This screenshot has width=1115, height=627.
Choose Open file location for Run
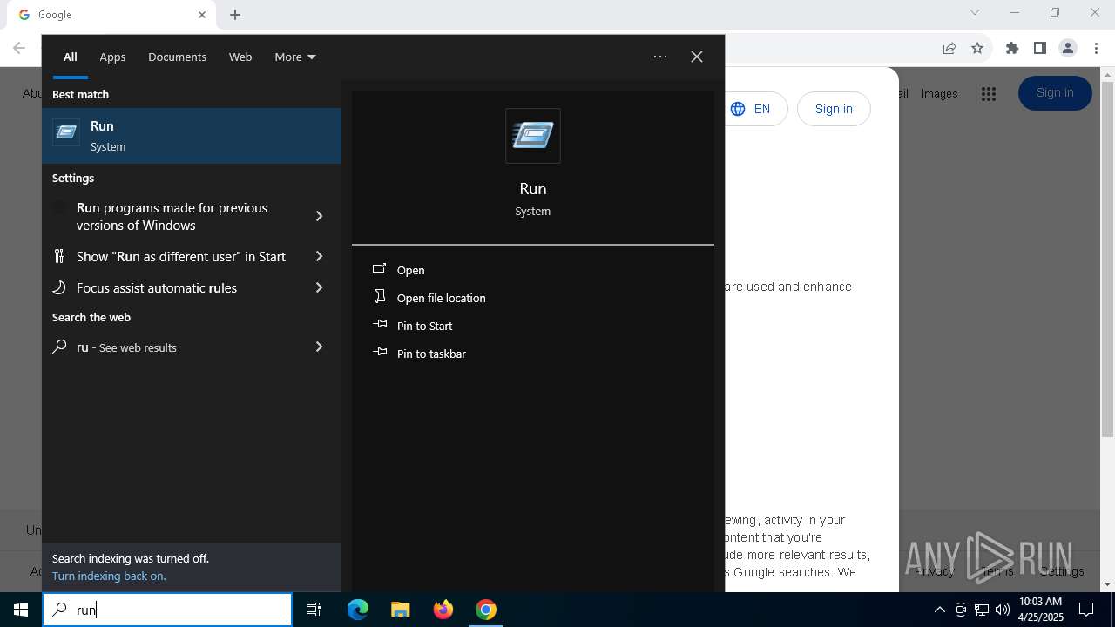pyautogui.click(x=441, y=298)
